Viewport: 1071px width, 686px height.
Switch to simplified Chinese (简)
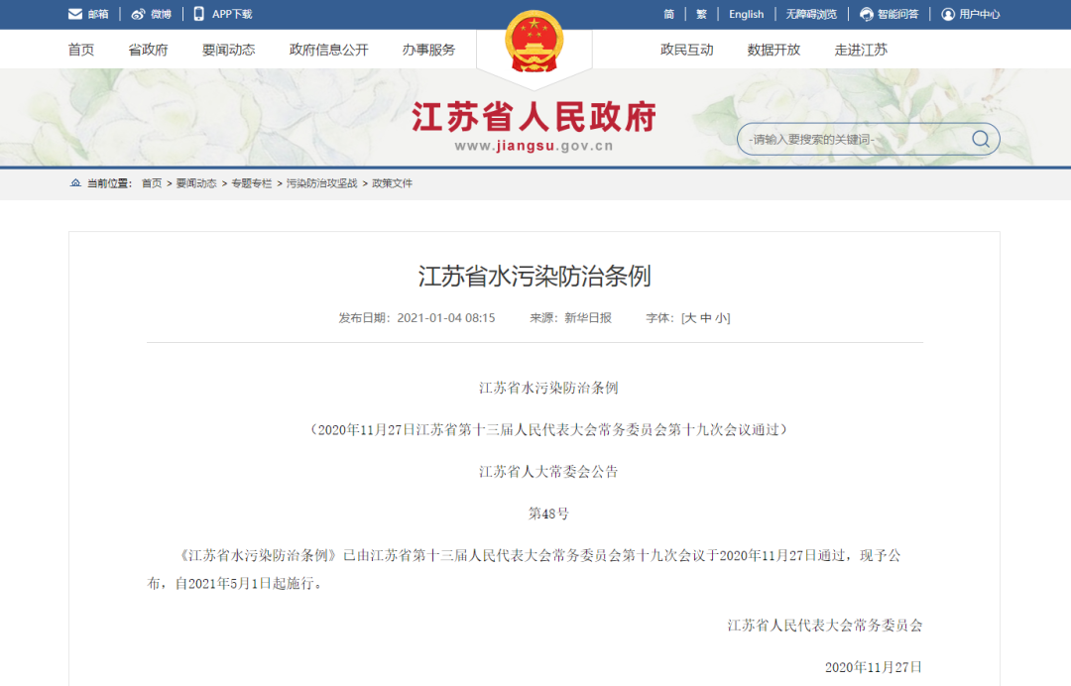click(669, 14)
